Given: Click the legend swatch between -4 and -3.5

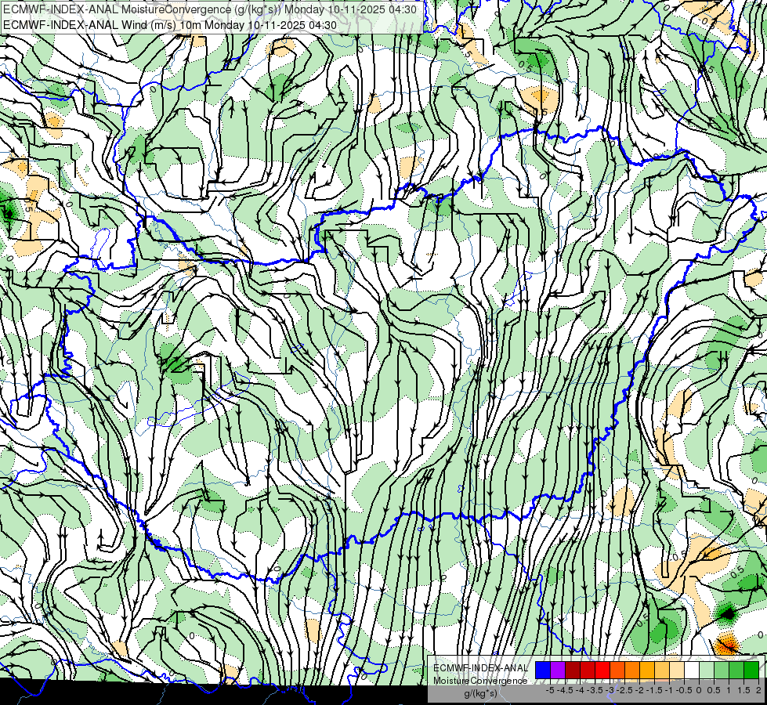Looking at the screenshot, I should coord(588,670).
